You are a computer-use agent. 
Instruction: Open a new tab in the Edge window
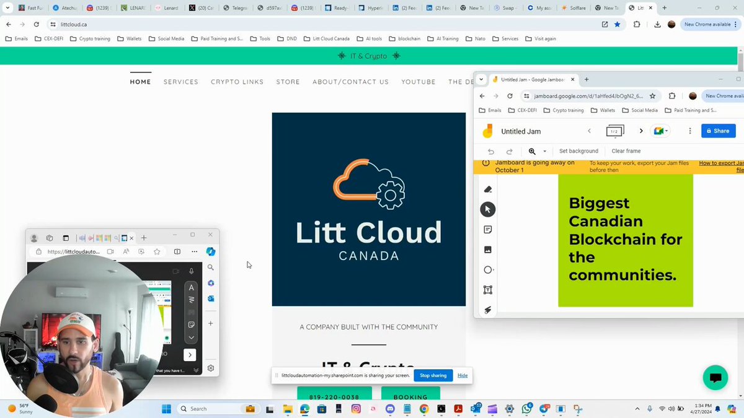[x=144, y=238]
